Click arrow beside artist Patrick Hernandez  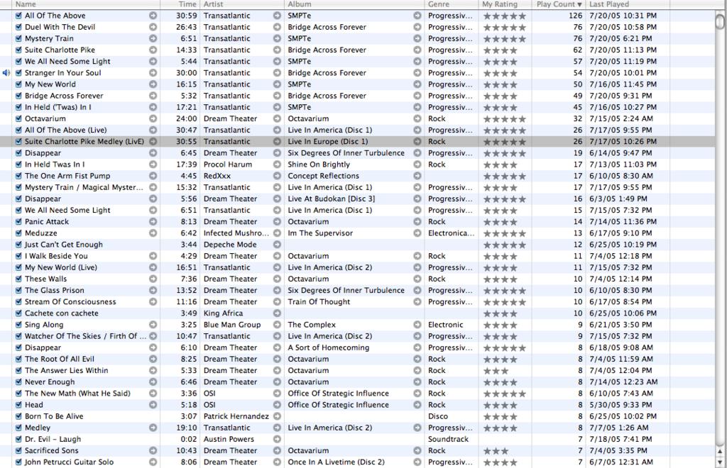pyautogui.click(x=278, y=416)
